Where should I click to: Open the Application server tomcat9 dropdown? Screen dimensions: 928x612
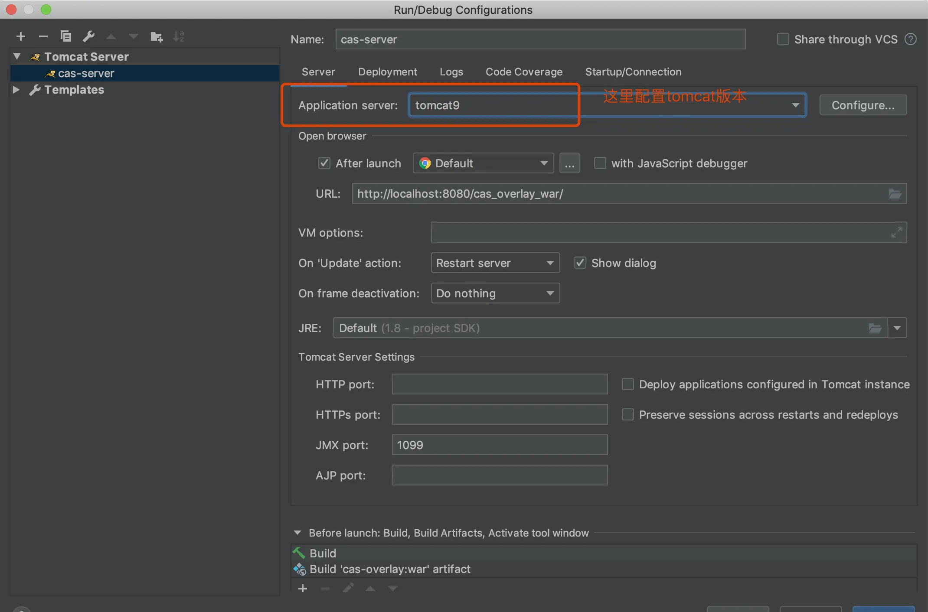795,105
